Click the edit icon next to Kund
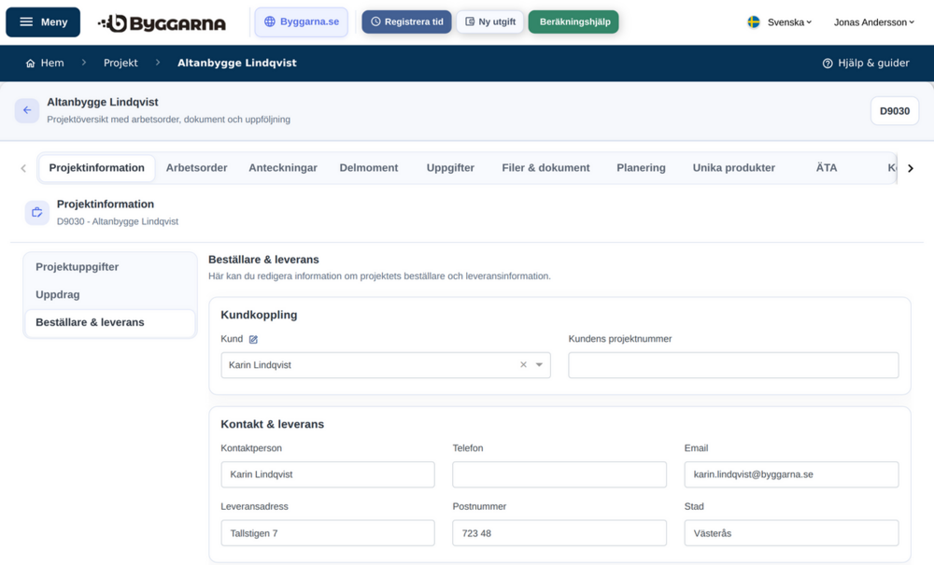 (x=253, y=339)
